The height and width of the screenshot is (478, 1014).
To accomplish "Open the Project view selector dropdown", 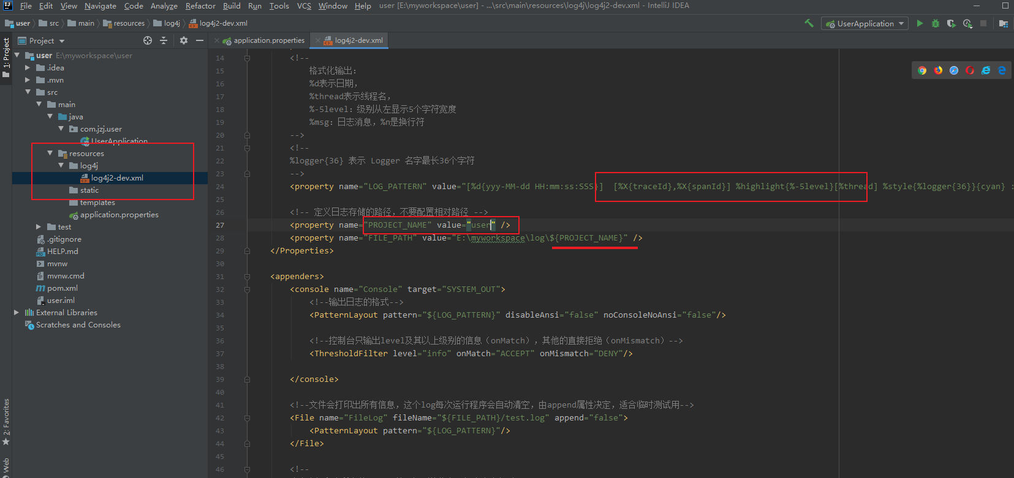I will [x=42, y=40].
